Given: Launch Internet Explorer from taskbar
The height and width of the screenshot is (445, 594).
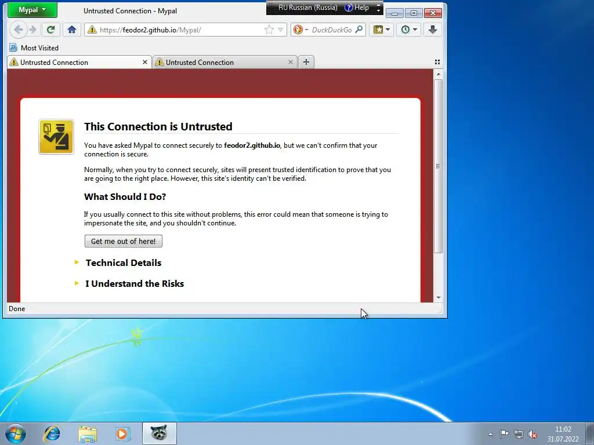Looking at the screenshot, I should click(x=52, y=433).
